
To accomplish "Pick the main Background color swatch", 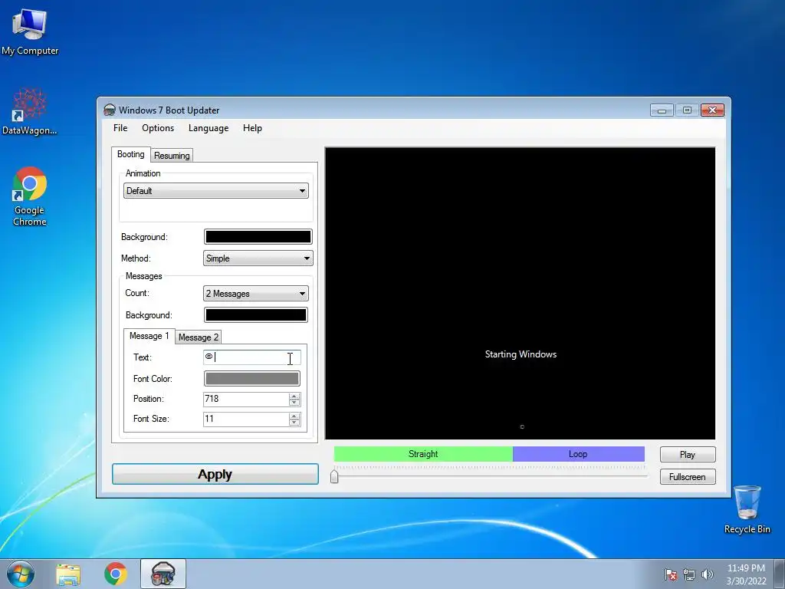I will (258, 237).
